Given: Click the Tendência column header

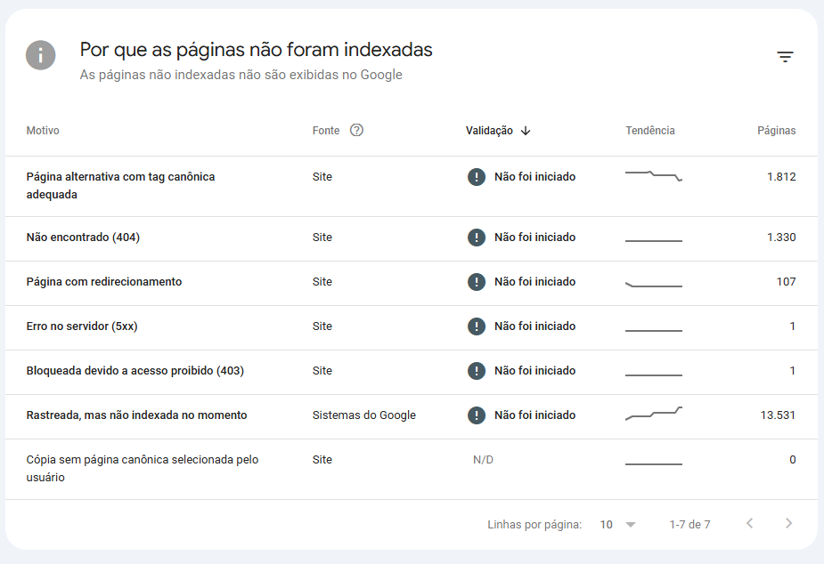Looking at the screenshot, I should coord(650,131).
